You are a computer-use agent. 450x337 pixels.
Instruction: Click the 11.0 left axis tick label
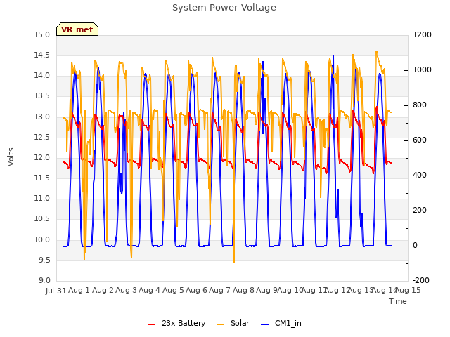42,198
